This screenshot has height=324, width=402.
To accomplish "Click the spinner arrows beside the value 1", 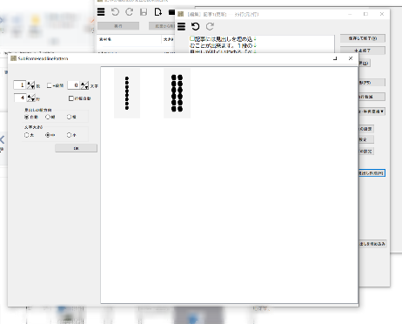I will tap(31, 85).
